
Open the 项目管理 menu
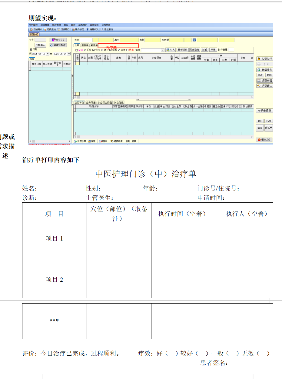tap(45, 25)
